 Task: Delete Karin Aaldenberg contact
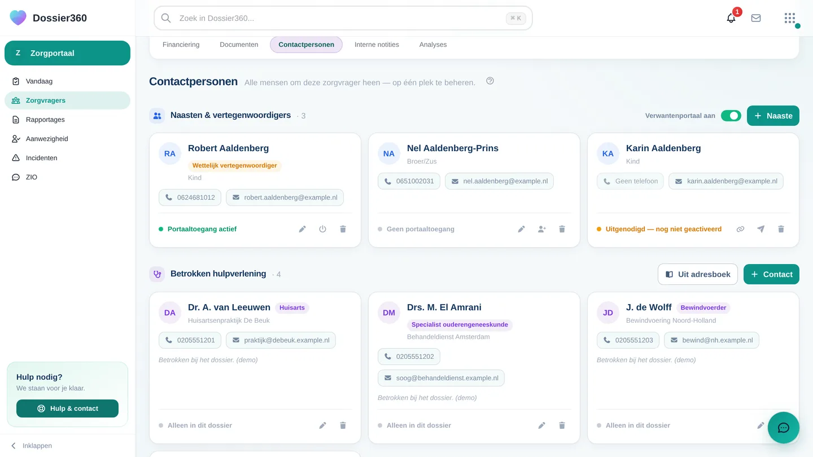click(781, 229)
